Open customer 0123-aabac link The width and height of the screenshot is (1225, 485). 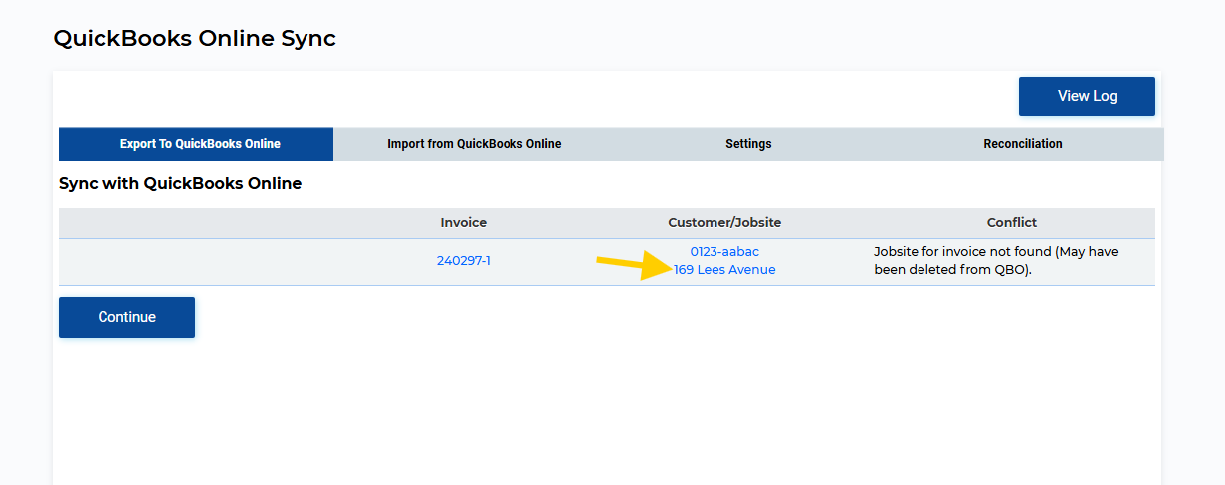[724, 252]
